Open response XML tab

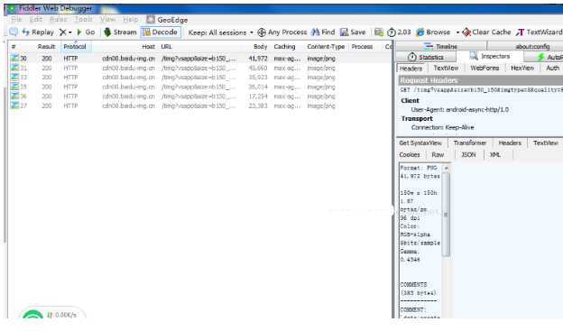495,155
